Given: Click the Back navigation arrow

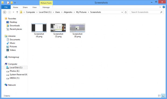Looking at the screenshot, I should click(5, 12).
